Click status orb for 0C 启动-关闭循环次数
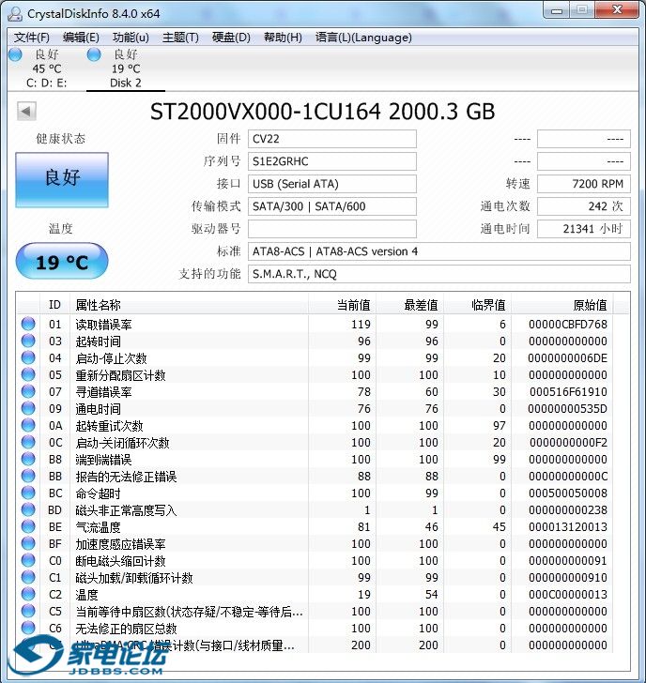The image size is (646, 683). pyautogui.click(x=28, y=442)
